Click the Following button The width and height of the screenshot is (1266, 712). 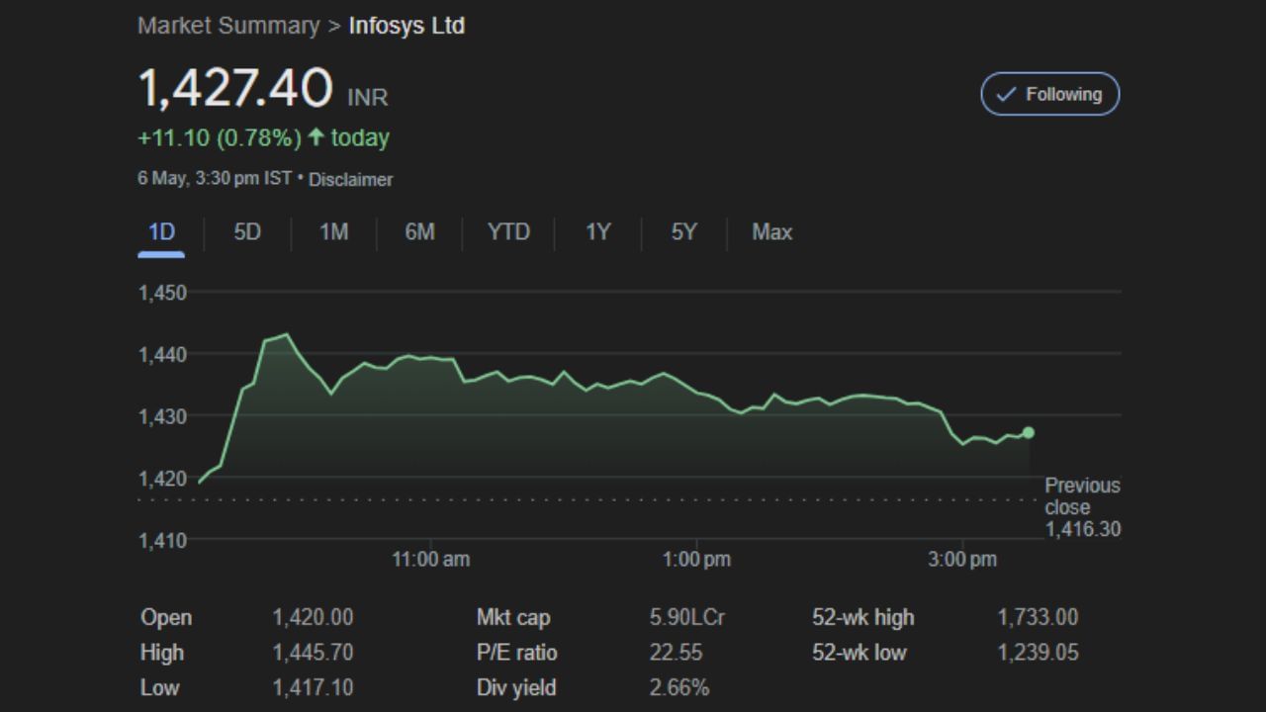click(1049, 94)
